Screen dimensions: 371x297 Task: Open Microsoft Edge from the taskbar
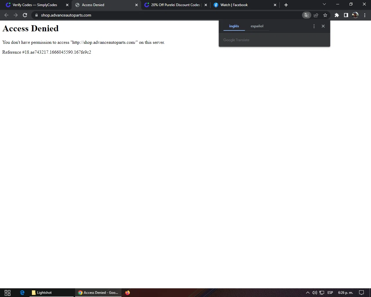(22, 293)
